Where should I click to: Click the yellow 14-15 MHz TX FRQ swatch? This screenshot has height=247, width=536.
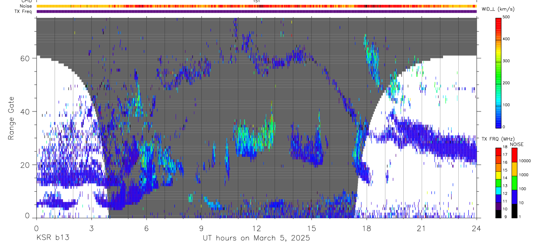tap(498, 175)
